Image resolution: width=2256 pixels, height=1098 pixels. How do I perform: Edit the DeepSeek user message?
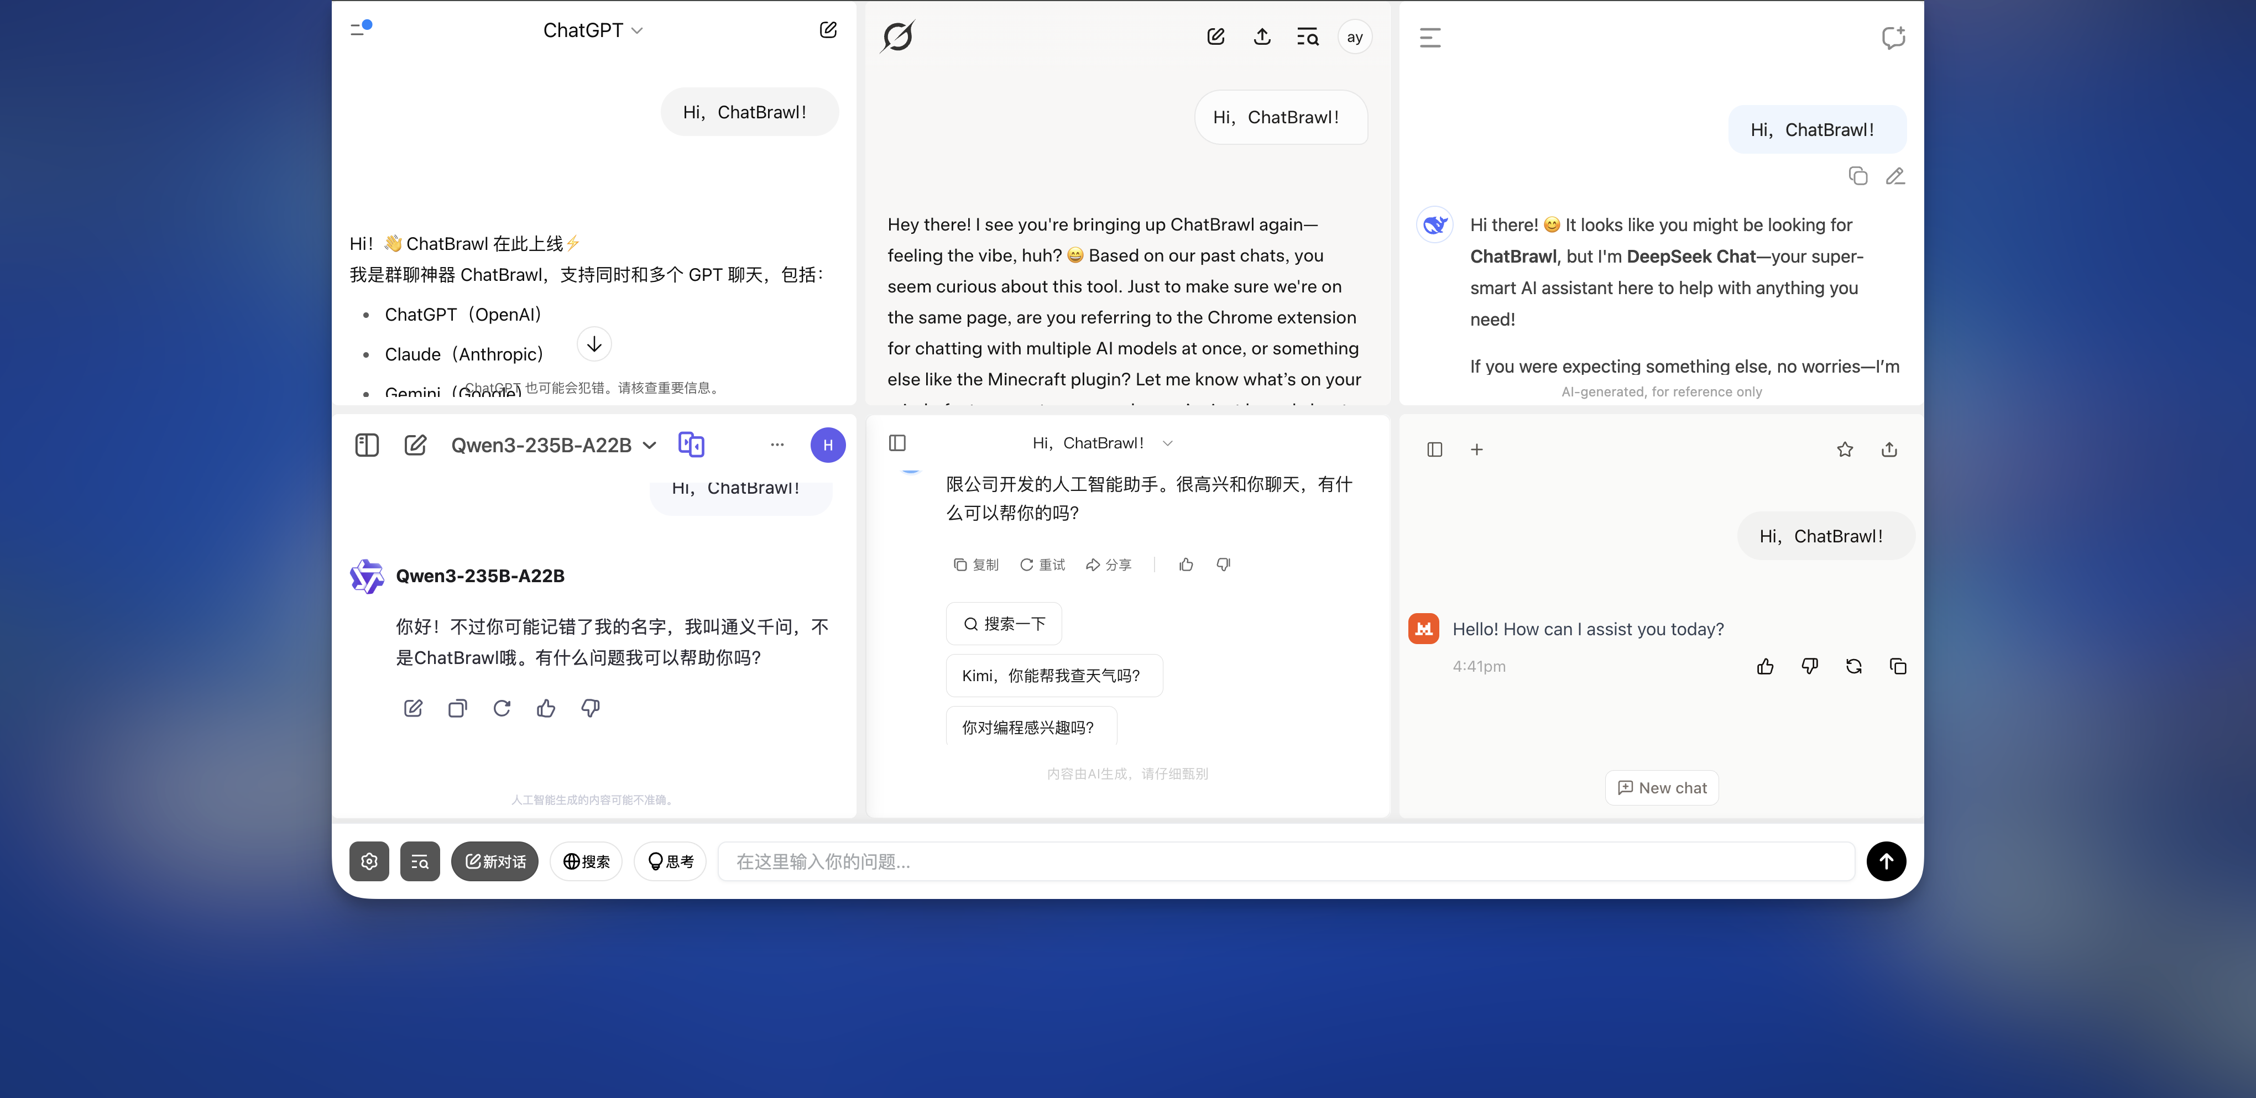1895,176
